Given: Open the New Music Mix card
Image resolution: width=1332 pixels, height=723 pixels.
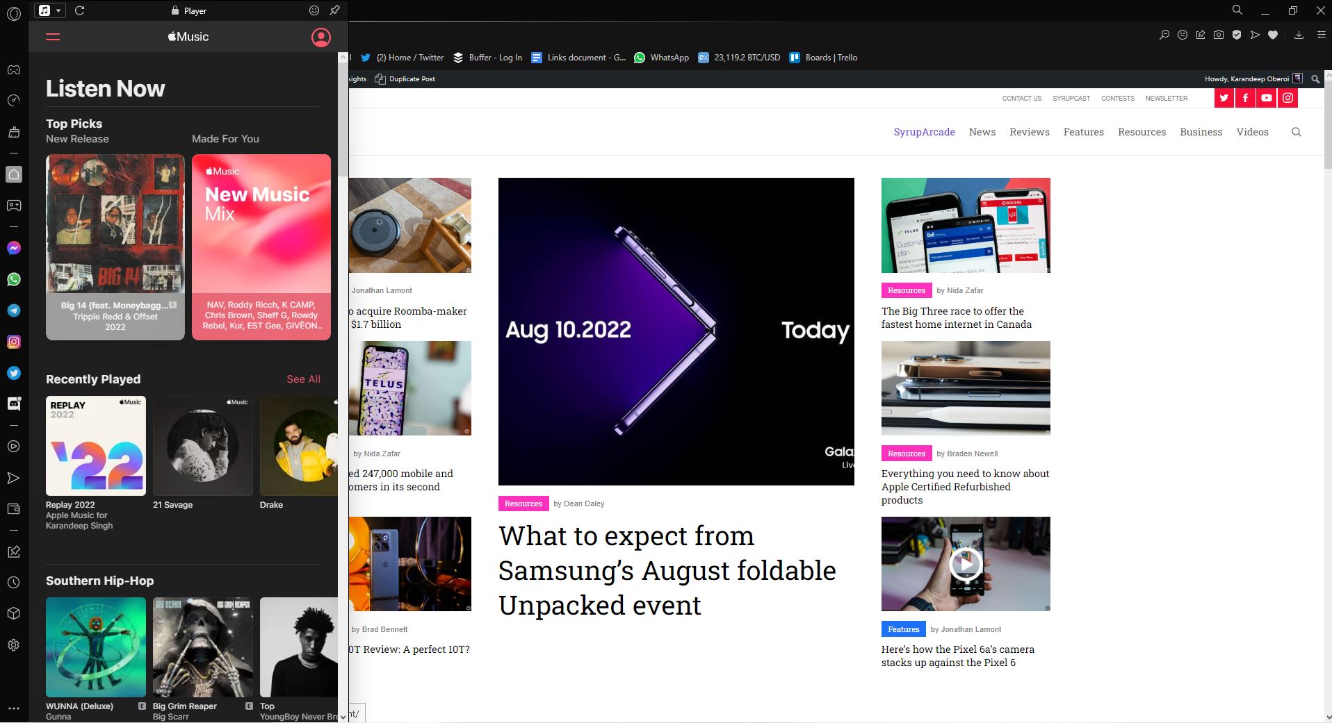Looking at the screenshot, I should coord(261,247).
